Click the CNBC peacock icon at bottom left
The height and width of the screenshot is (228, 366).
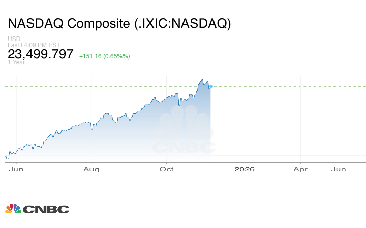pos(13,209)
